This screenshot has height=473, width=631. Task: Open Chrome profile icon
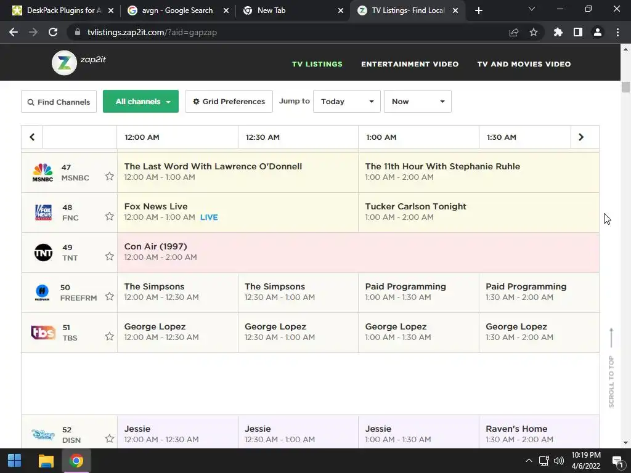click(598, 32)
